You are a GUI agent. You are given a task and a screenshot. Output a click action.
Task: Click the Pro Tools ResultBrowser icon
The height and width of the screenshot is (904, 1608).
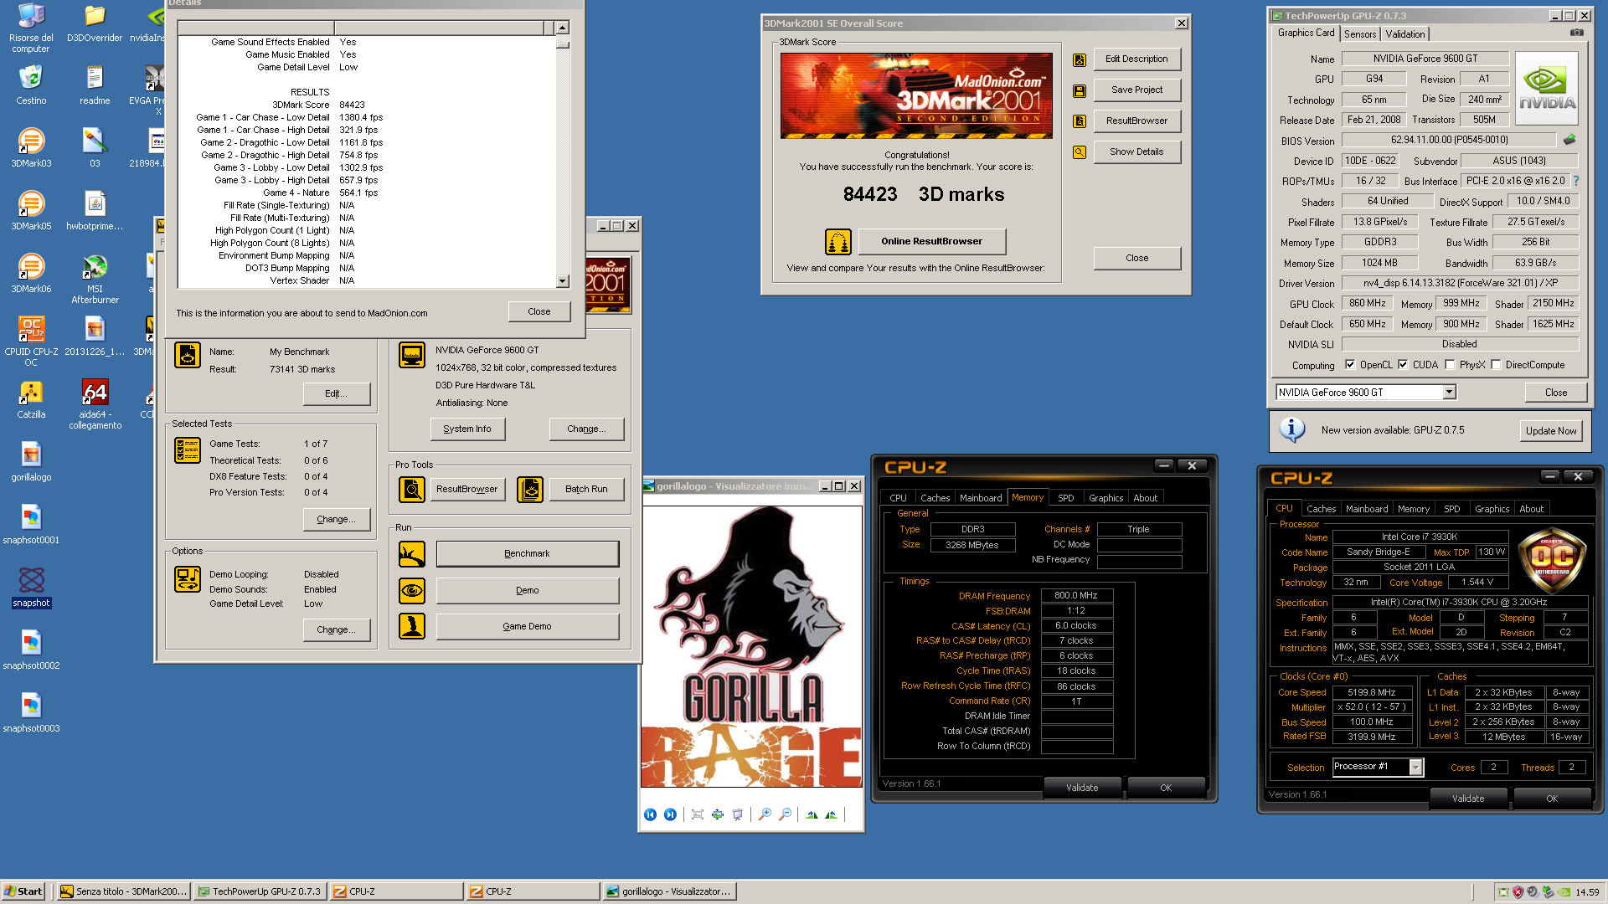pos(412,490)
